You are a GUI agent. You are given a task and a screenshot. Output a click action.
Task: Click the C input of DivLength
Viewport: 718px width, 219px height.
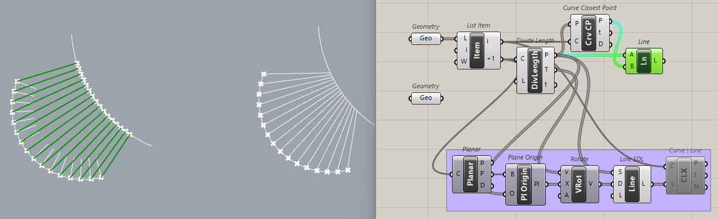coord(522,59)
